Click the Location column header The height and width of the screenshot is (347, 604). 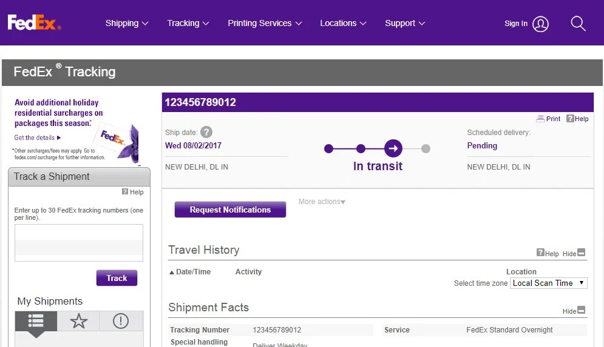(521, 272)
